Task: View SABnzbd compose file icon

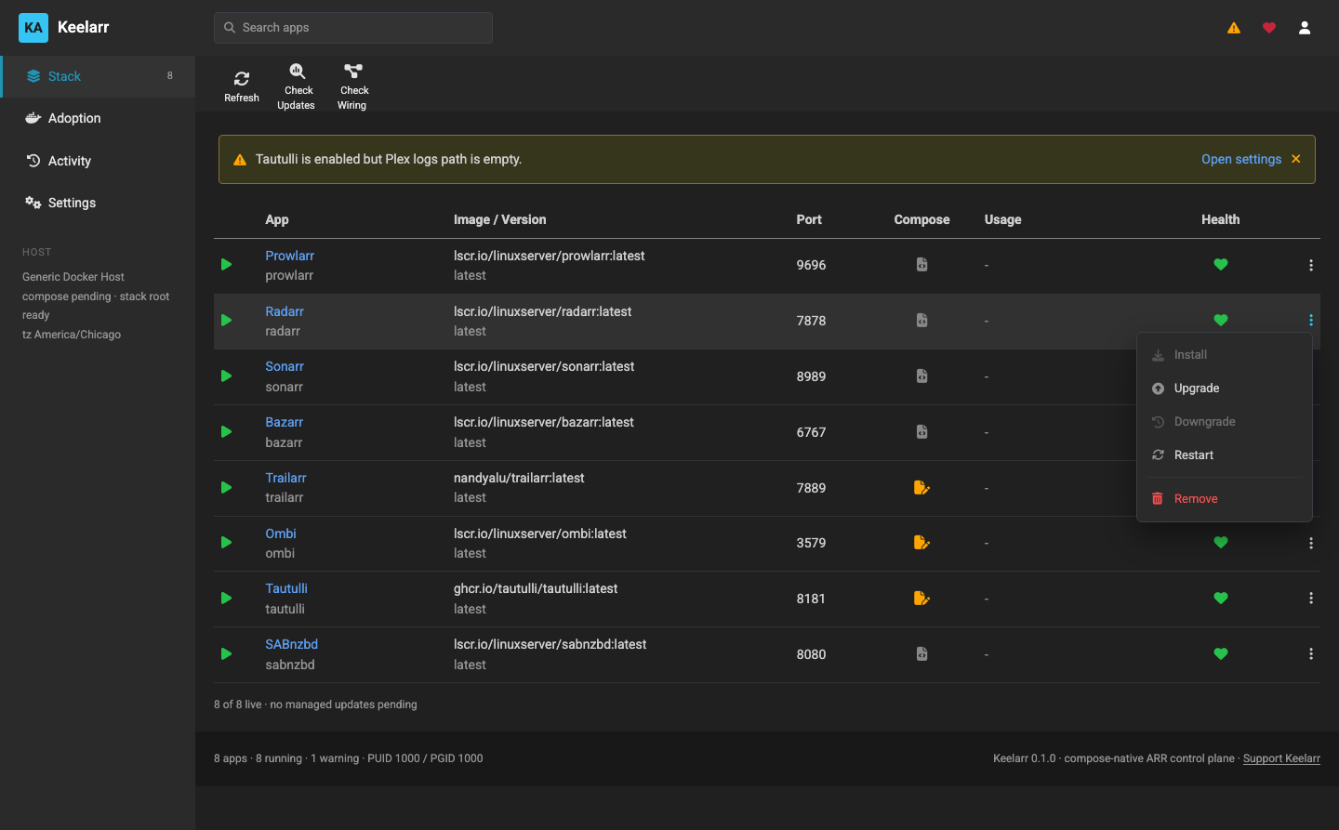Action: (x=921, y=654)
